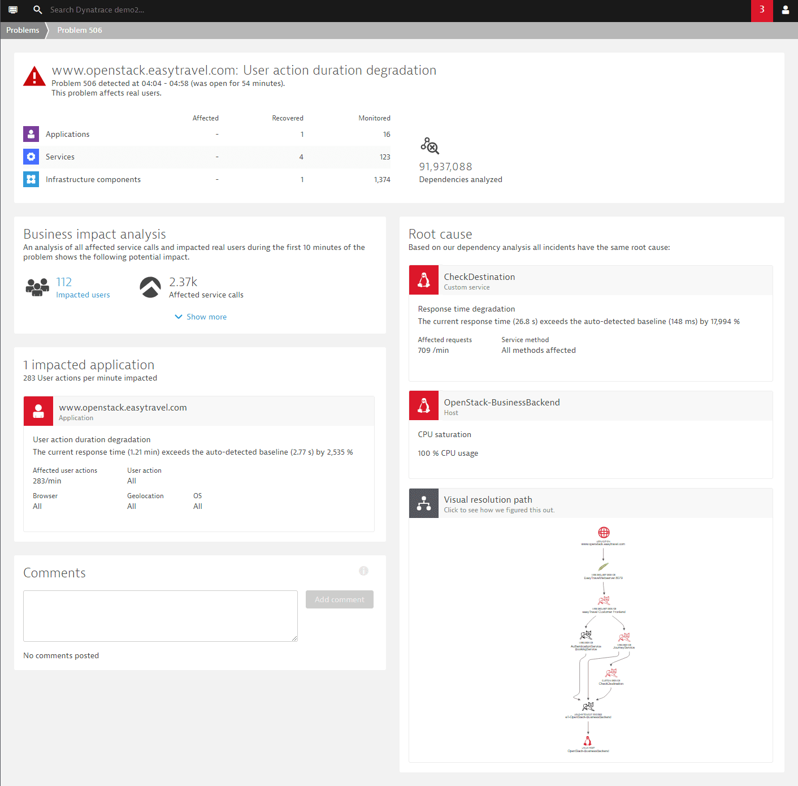This screenshot has width=798, height=786.
Task: Click the e1-OpenStack-BusinessBackend Tomcat process node
Action: (x=588, y=707)
